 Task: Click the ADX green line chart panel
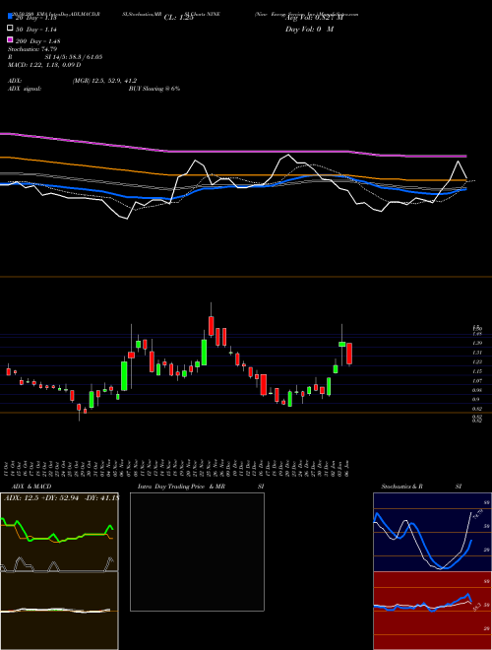59,532
